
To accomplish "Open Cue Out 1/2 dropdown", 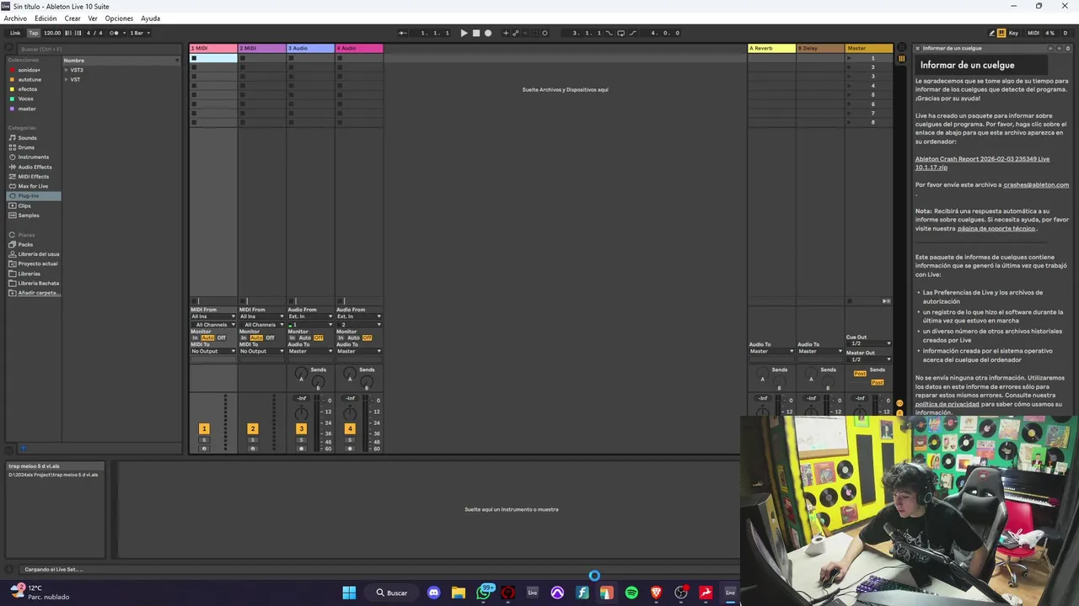I will [x=869, y=343].
